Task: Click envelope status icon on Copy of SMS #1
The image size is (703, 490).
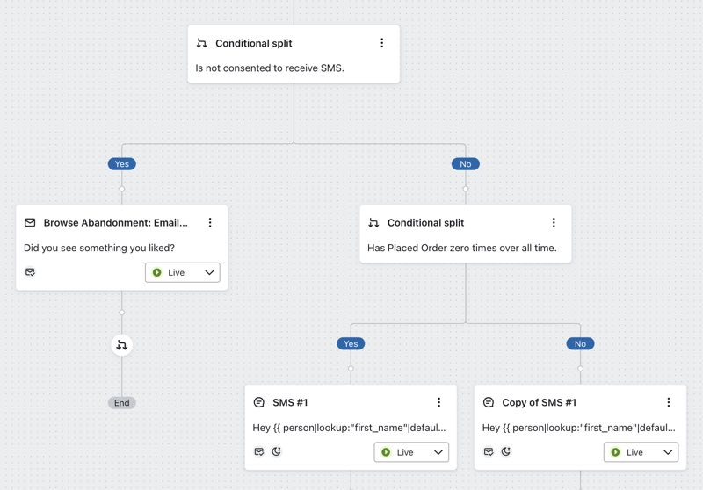Action: [x=489, y=451]
